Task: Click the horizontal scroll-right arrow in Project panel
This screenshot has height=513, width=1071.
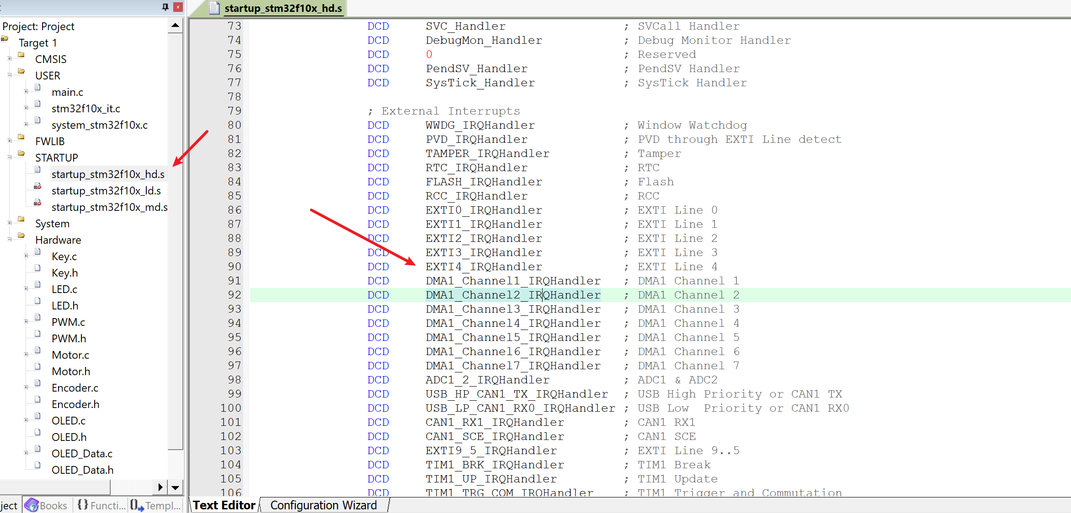Action: pos(160,487)
